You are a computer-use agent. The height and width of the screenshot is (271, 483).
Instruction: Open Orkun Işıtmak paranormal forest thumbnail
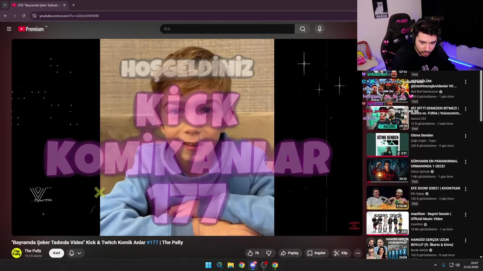click(x=388, y=171)
